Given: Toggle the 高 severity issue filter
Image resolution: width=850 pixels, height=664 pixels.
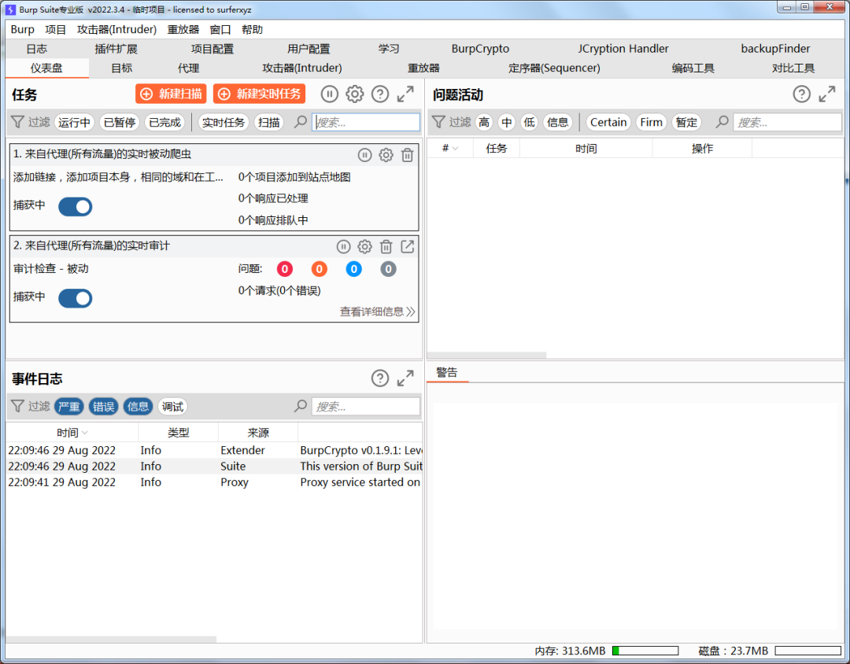Looking at the screenshot, I should tap(484, 123).
